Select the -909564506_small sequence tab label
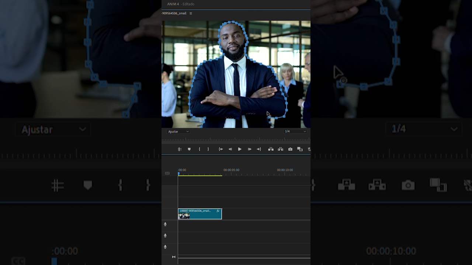Screen dimensions: 472x265 pos(174,13)
